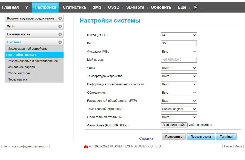Click the Huawei logo in footer
The image size is (245, 160).
pyautogui.click(x=86, y=147)
